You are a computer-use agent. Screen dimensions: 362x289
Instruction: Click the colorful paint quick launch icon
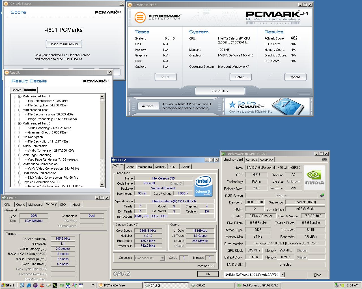[74, 285]
